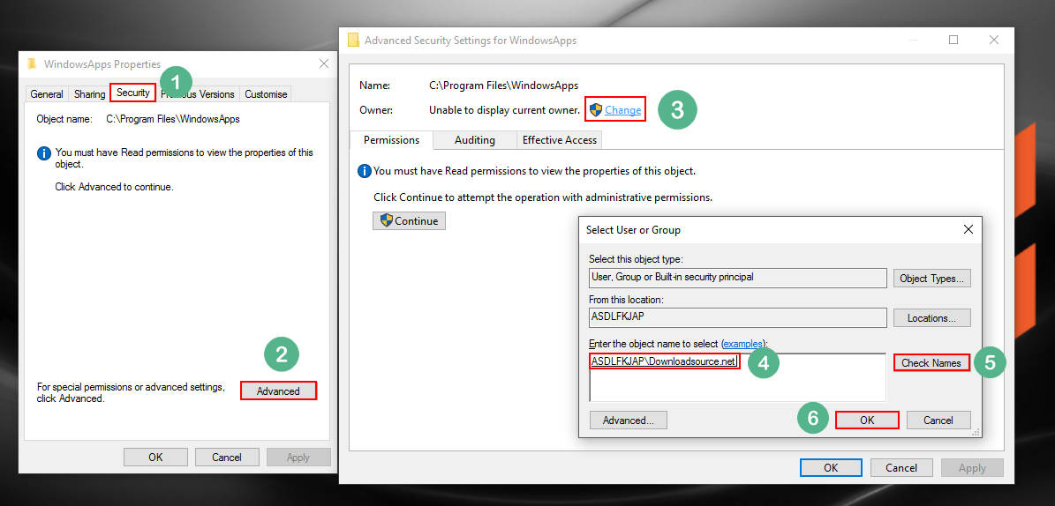Click the info icon in Advanced Security Settings
The image size is (1055, 506).
[364, 171]
